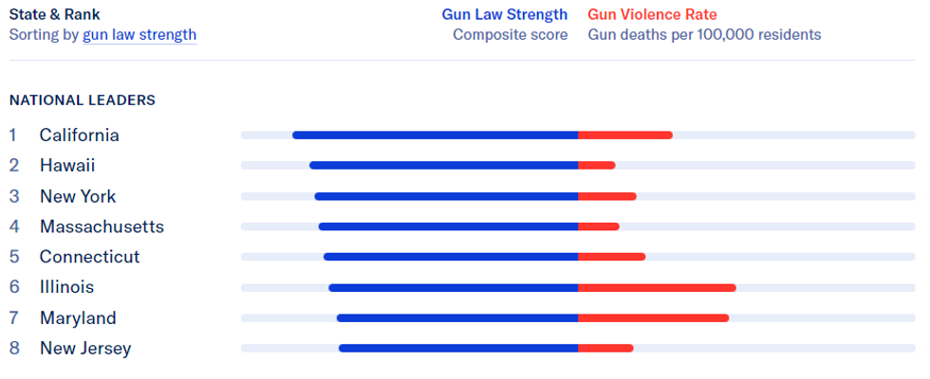Click the National Leaders section heading
The width and height of the screenshot is (930, 379).
[x=83, y=99]
